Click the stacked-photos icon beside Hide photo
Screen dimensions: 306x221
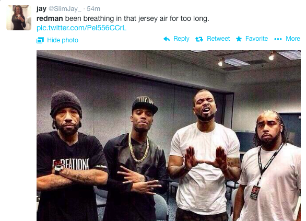tap(40, 40)
